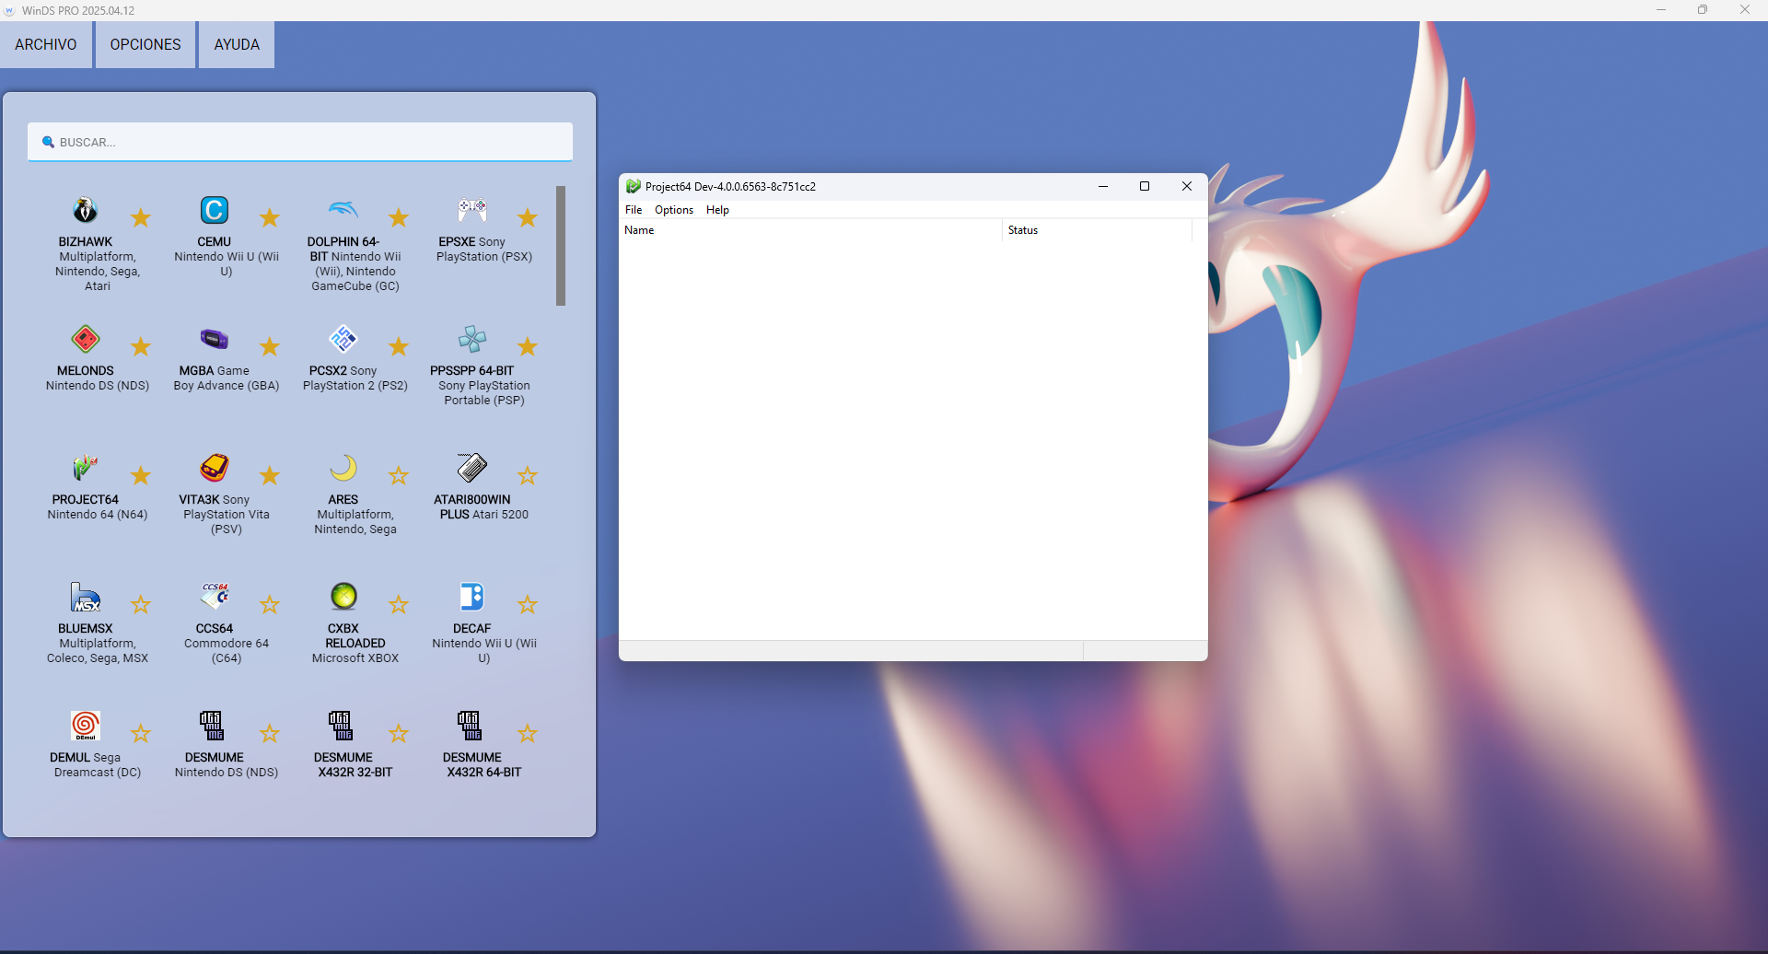This screenshot has width=1768, height=954.
Task: Favorite Demul with its star
Action: (x=141, y=733)
